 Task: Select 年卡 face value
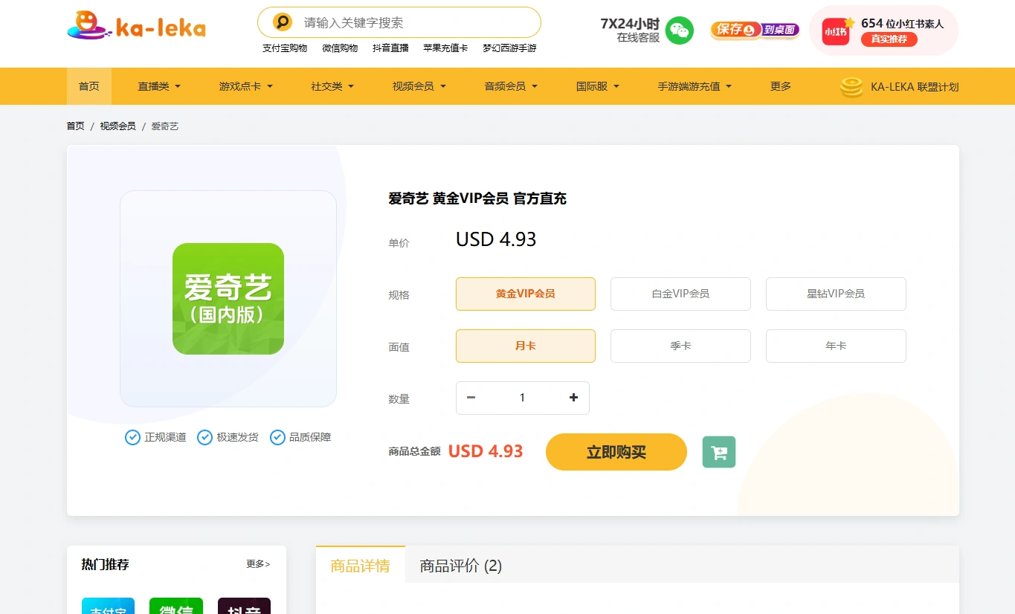coord(836,346)
